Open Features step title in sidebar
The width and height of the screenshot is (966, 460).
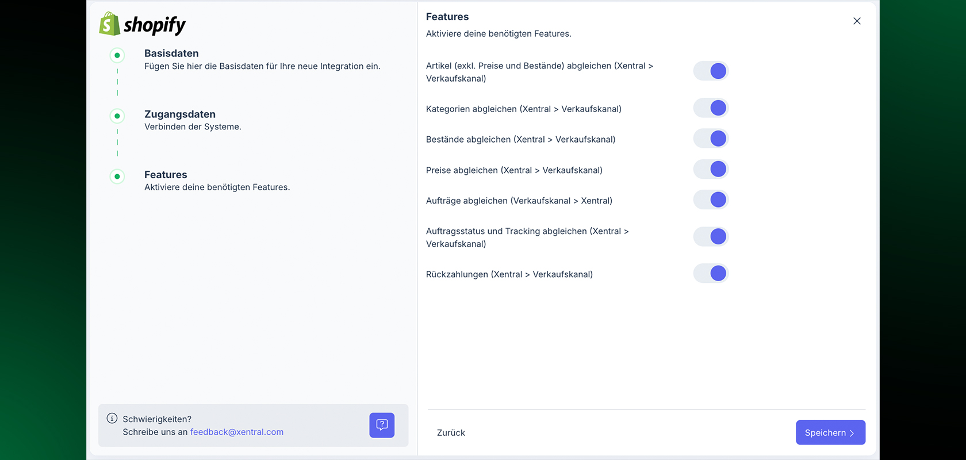166,175
